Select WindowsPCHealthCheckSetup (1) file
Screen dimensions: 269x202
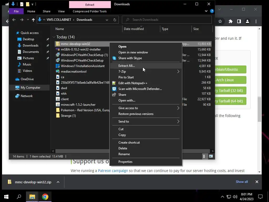[x=84, y=55]
